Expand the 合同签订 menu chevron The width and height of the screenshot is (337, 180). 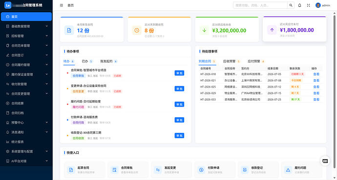point(46,55)
